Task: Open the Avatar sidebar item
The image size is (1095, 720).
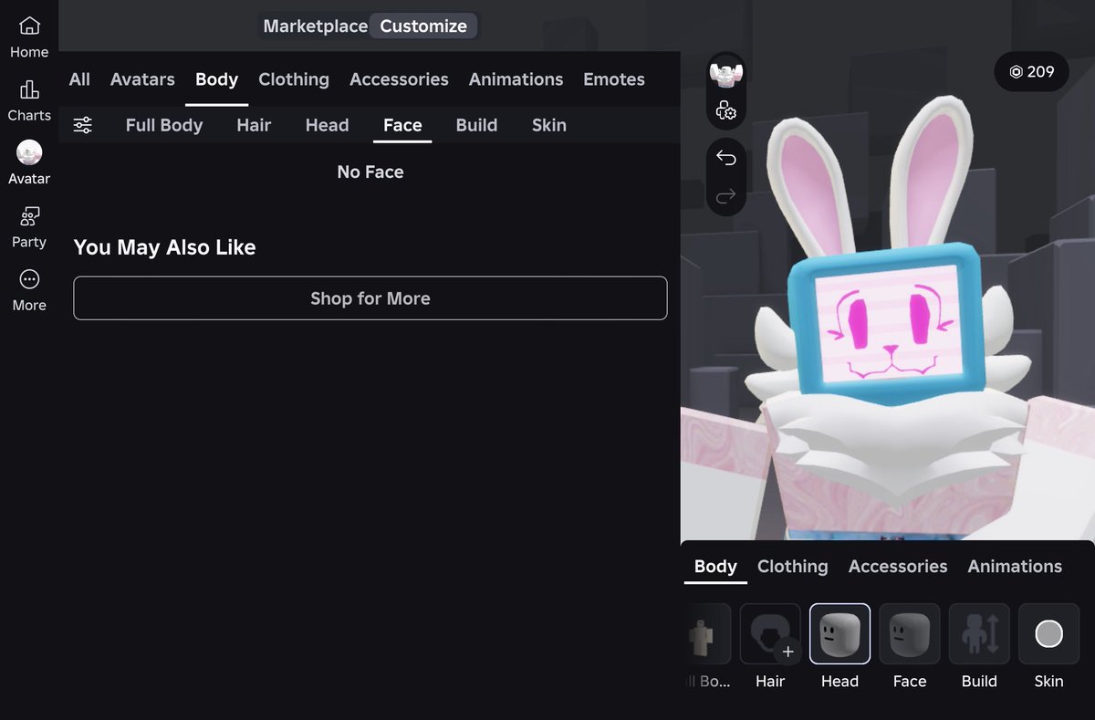Action: click(29, 163)
